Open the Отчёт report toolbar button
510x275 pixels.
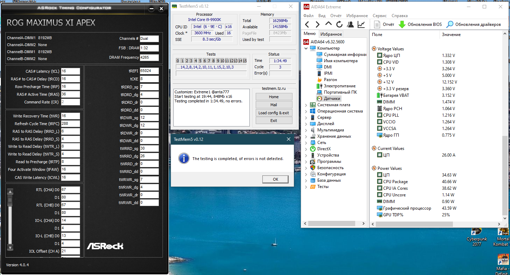click(x=384, y=24)
